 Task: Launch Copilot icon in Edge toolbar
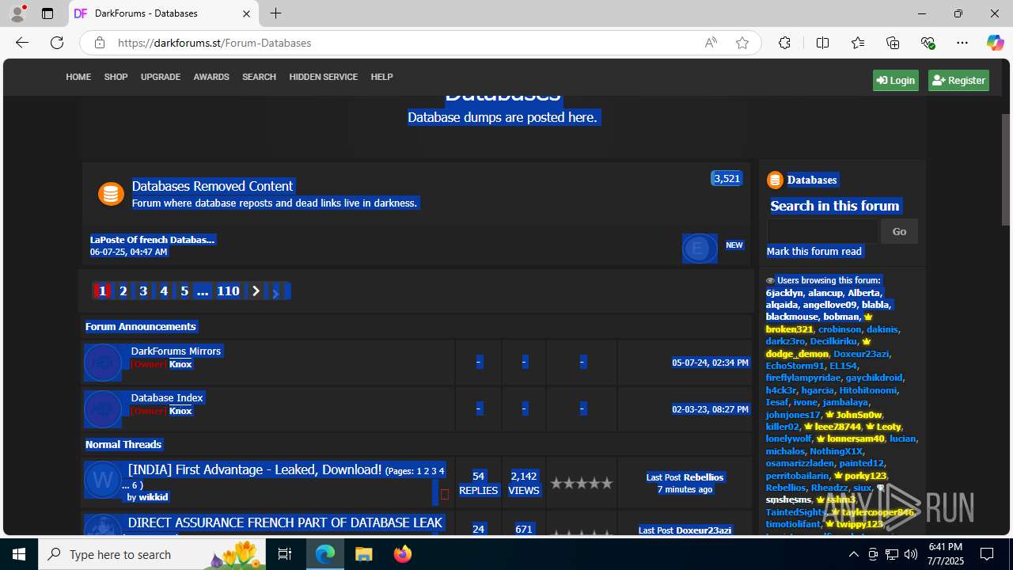(x=995, y=43)
